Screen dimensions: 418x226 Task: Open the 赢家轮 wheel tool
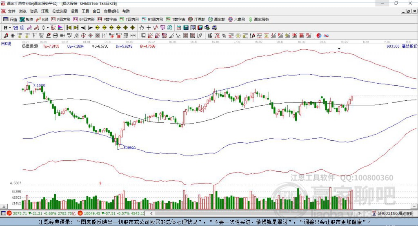[x=216, y=20]
